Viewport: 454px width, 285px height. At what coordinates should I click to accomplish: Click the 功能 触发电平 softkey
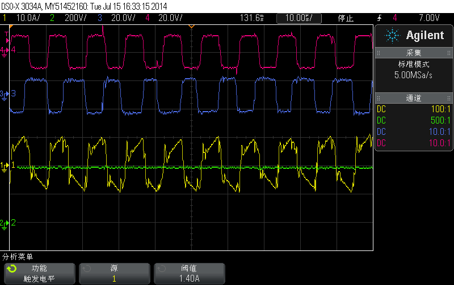coord(40,274)
